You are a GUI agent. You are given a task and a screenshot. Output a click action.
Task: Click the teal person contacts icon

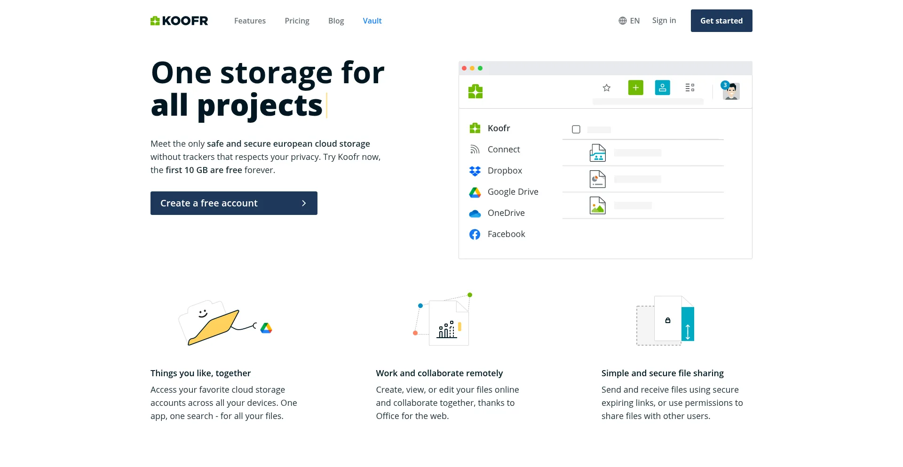662,87
